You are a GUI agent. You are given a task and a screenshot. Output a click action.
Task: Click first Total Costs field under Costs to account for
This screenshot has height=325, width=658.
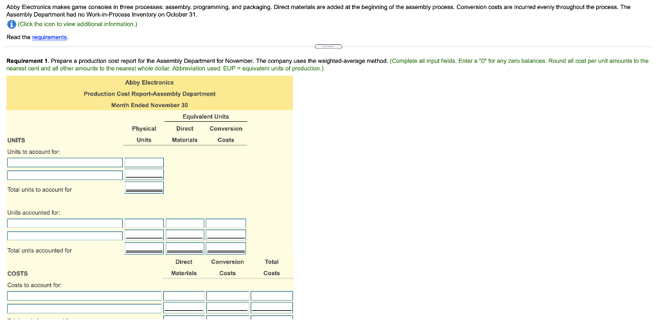pyautogui.click(x=272, y=296)
